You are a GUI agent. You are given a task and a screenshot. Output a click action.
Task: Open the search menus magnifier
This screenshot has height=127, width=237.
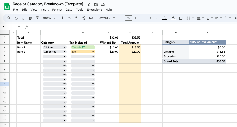(9, 18)
